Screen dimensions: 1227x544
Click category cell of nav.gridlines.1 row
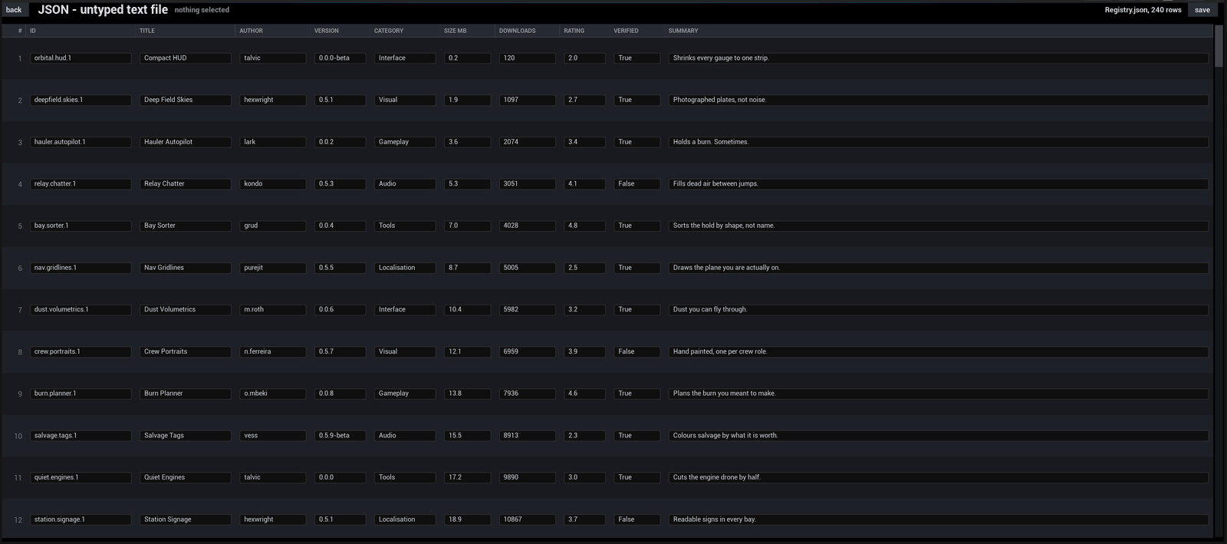(x=405, y=268)
